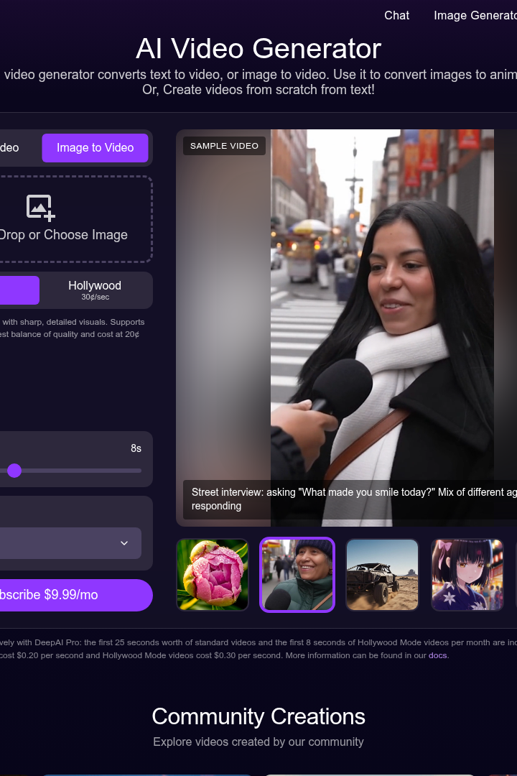Click the video duration slider handle
Image resolution: width=517 pixels, height=776 pixels.
14,471
